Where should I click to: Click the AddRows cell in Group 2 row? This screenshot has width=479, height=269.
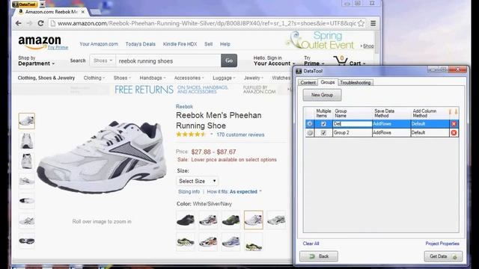click(391, 133)
